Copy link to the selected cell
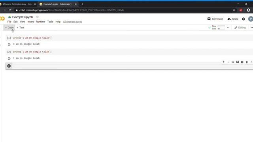Screen dimensions: 253x142 coord(233,62)
